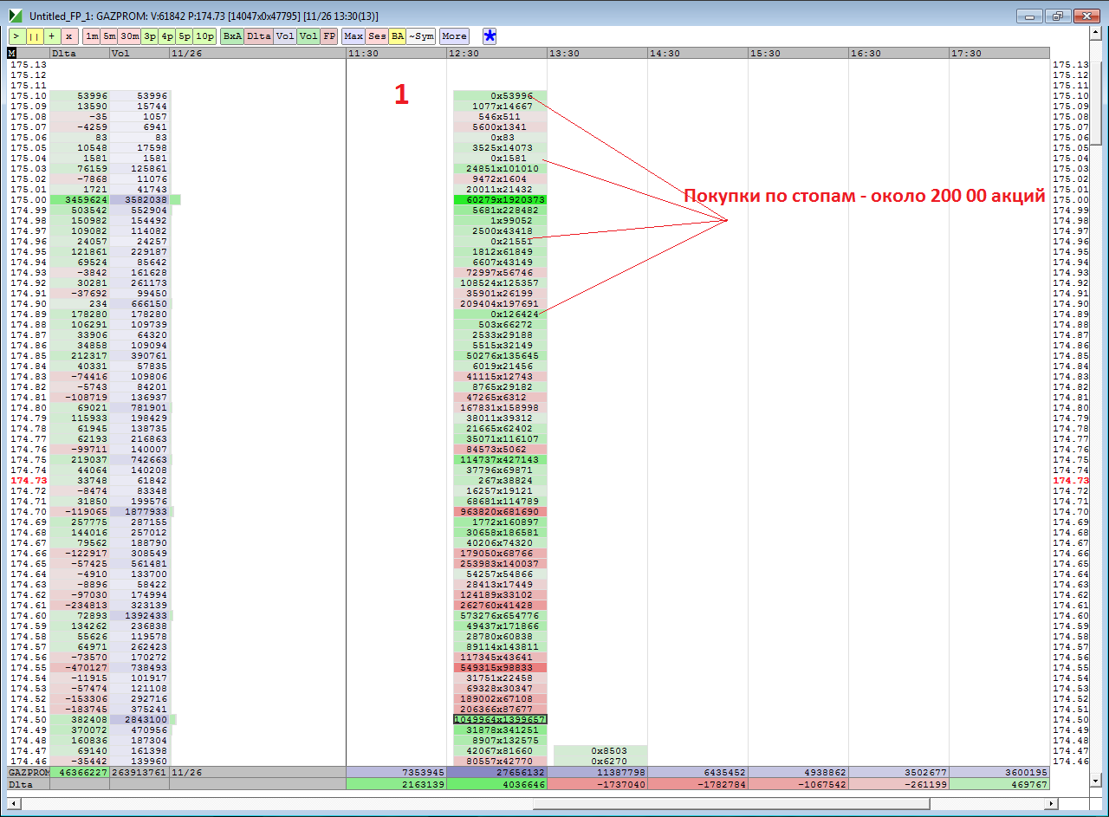Click the delta value -470127
Image resolution: width=1109 pixels, height=817 pixels.
tap(80, 668)
